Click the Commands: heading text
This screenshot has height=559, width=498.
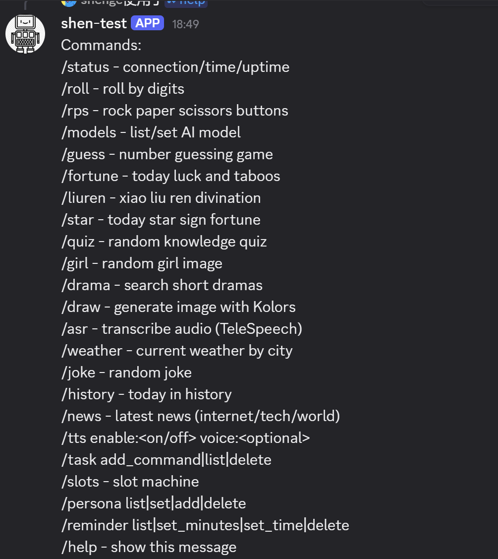tap(101, 45)
